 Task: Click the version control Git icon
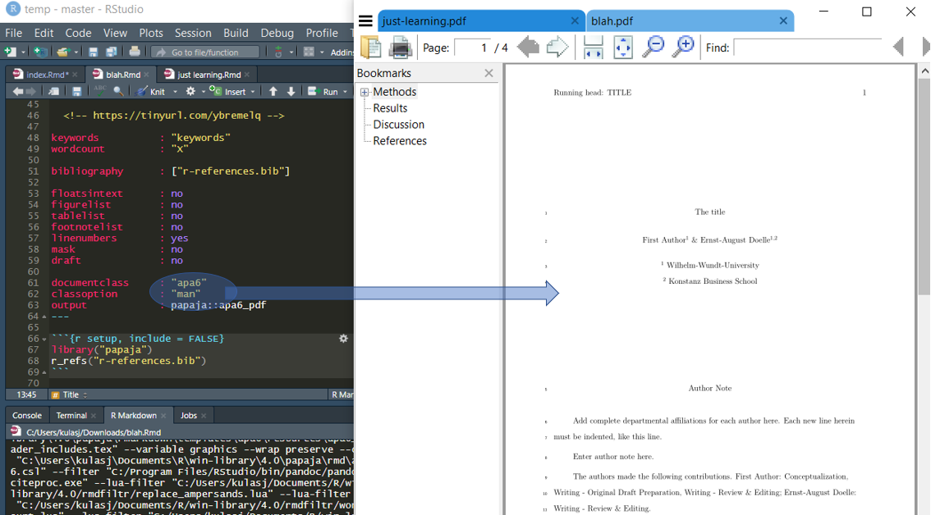point(278,52)
